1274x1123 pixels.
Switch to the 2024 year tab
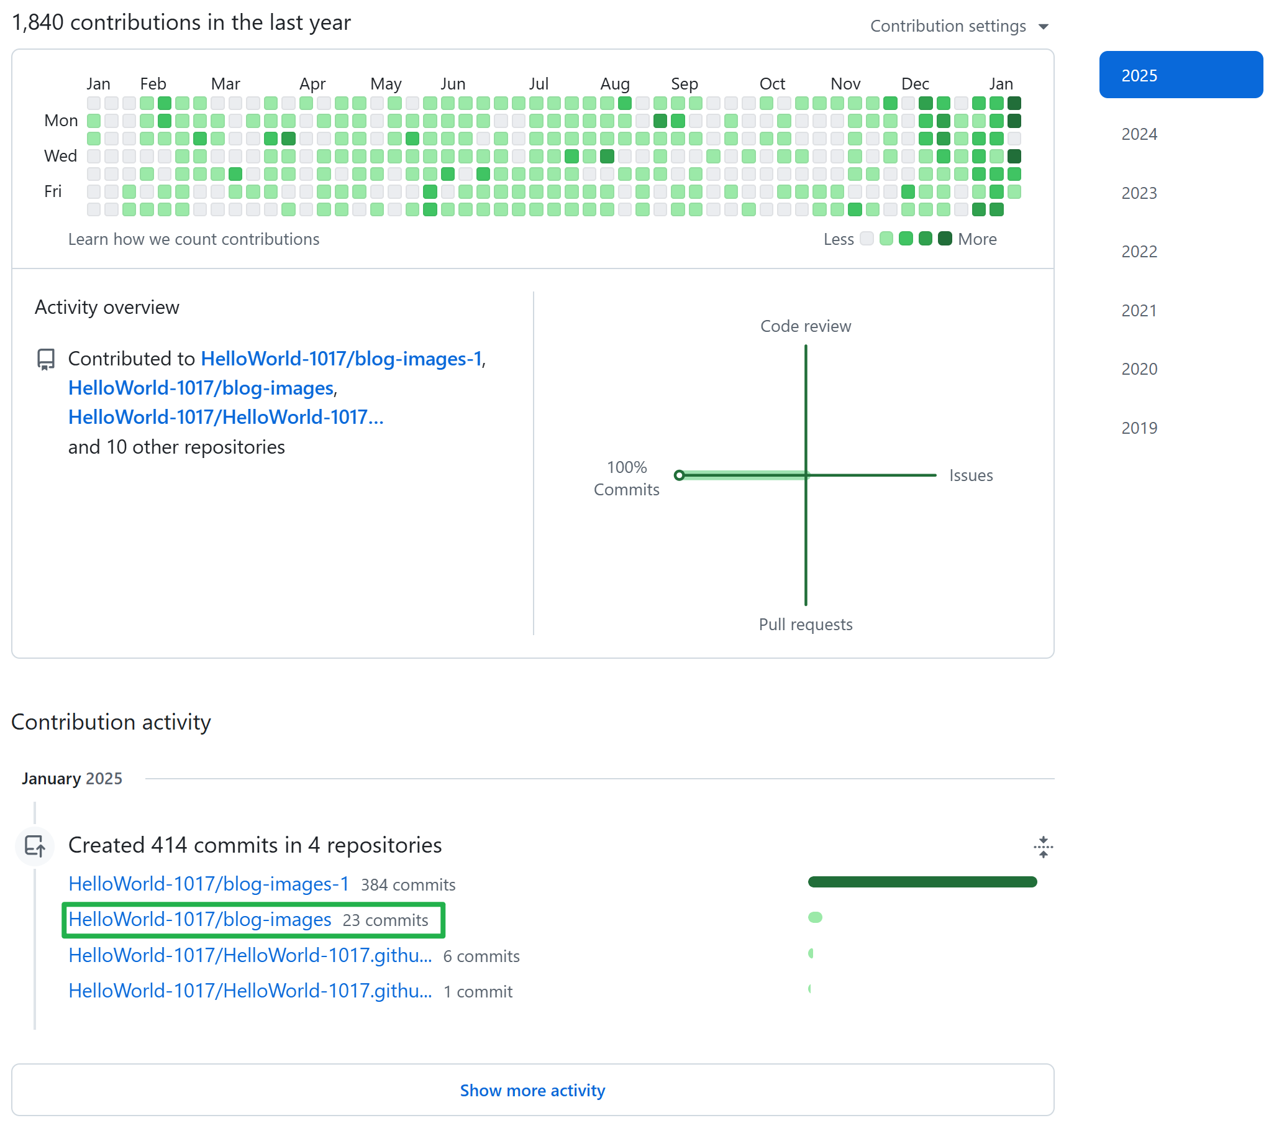click(1139, 134)
